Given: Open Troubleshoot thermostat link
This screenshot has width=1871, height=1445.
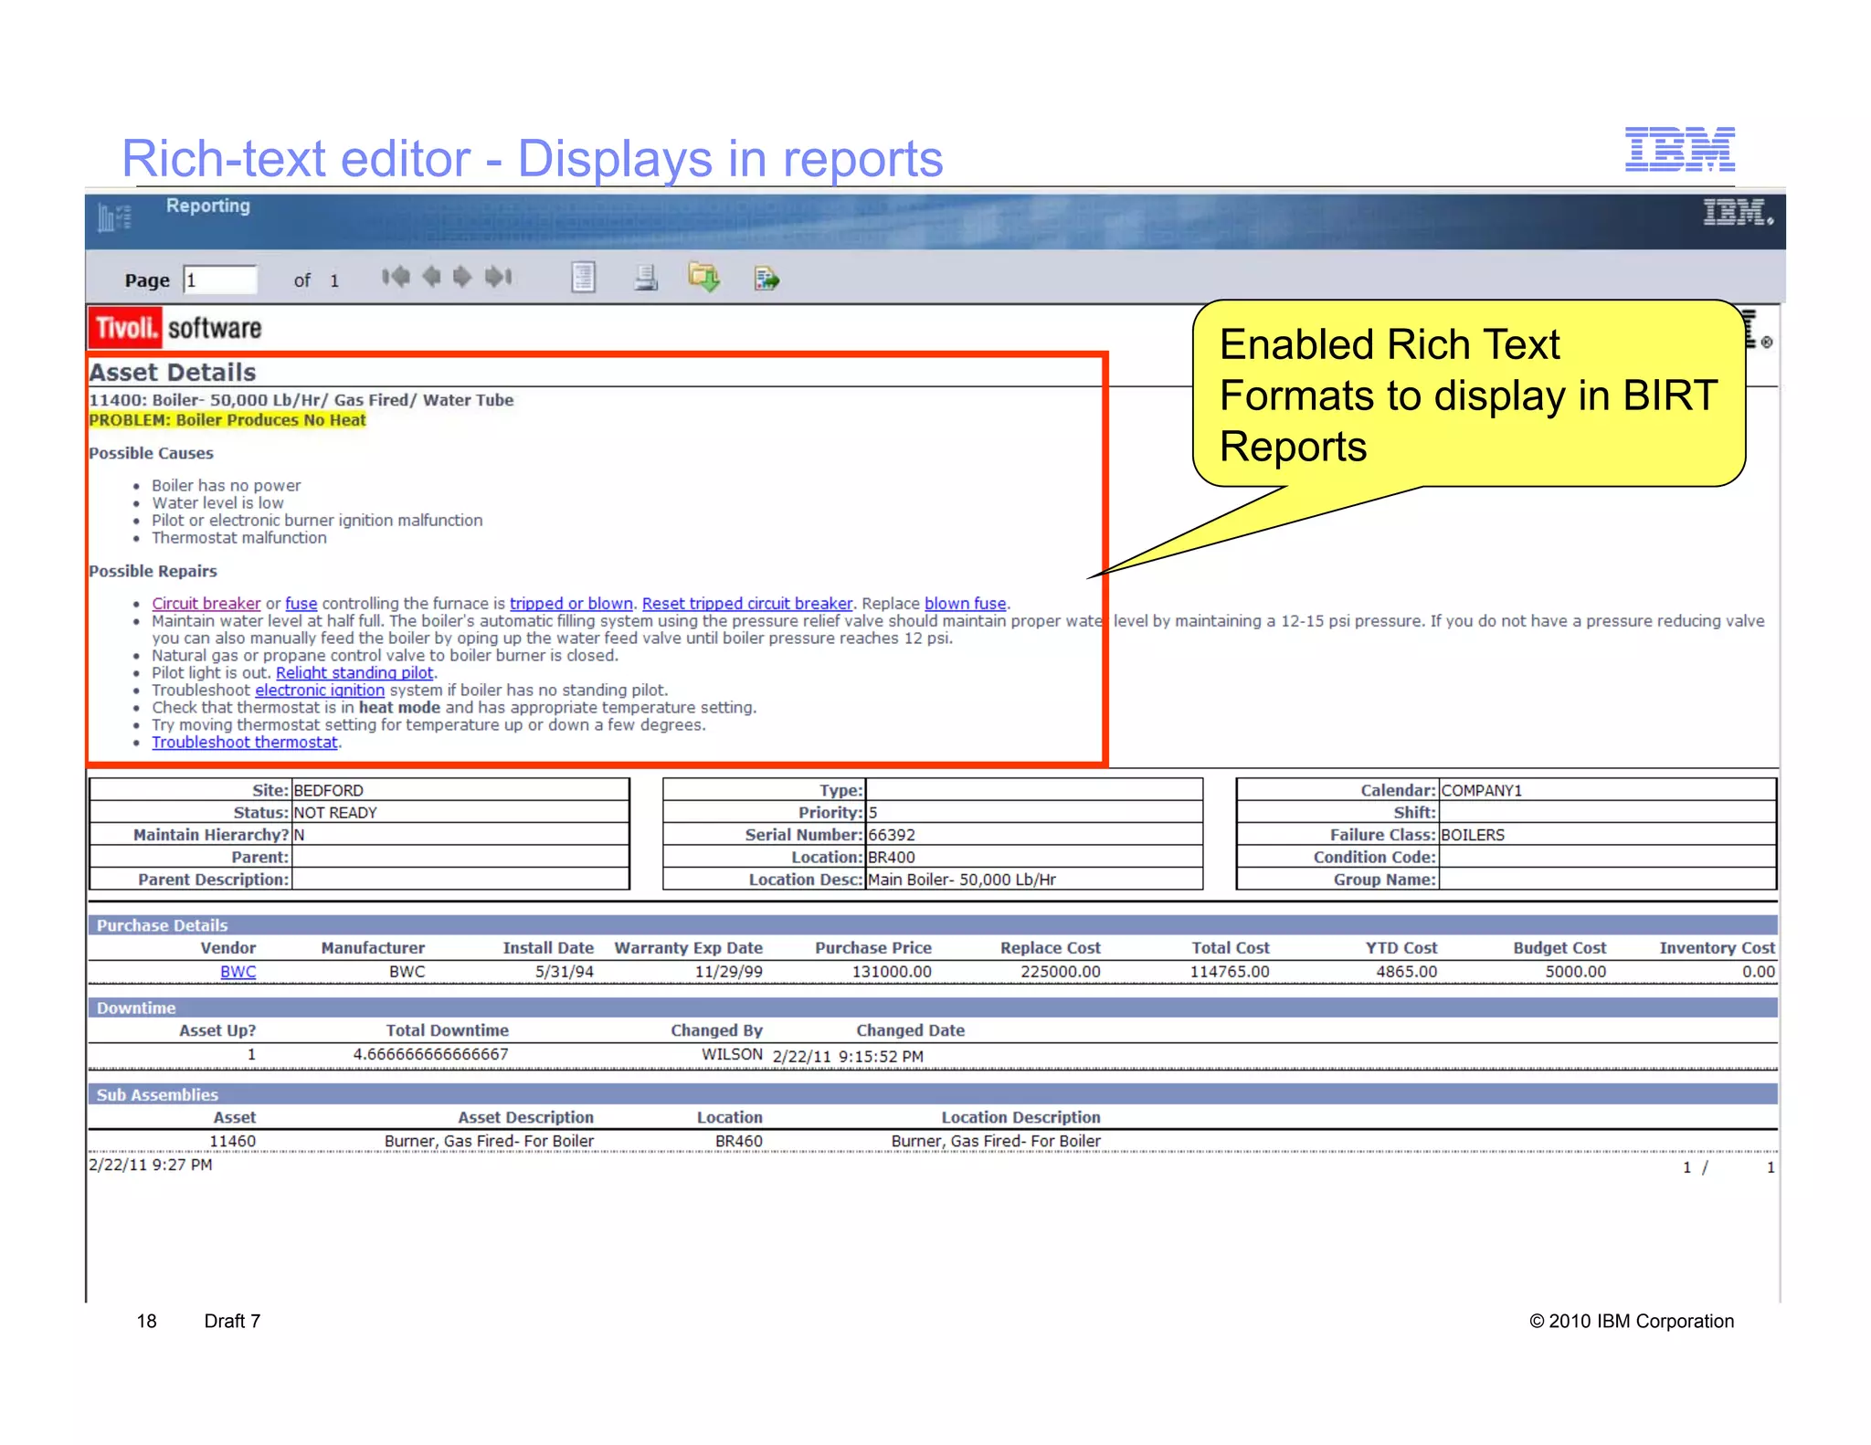Looking at the screenshot, I should click(x=245, y=743).
